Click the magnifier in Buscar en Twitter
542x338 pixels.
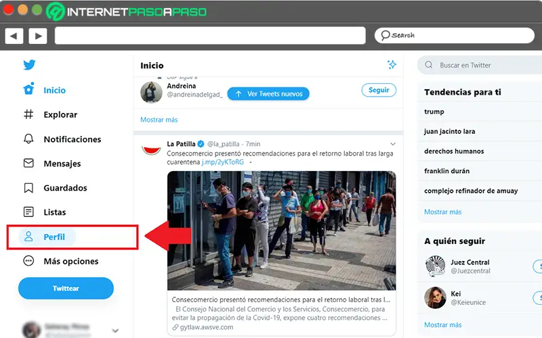pos(429,65)
